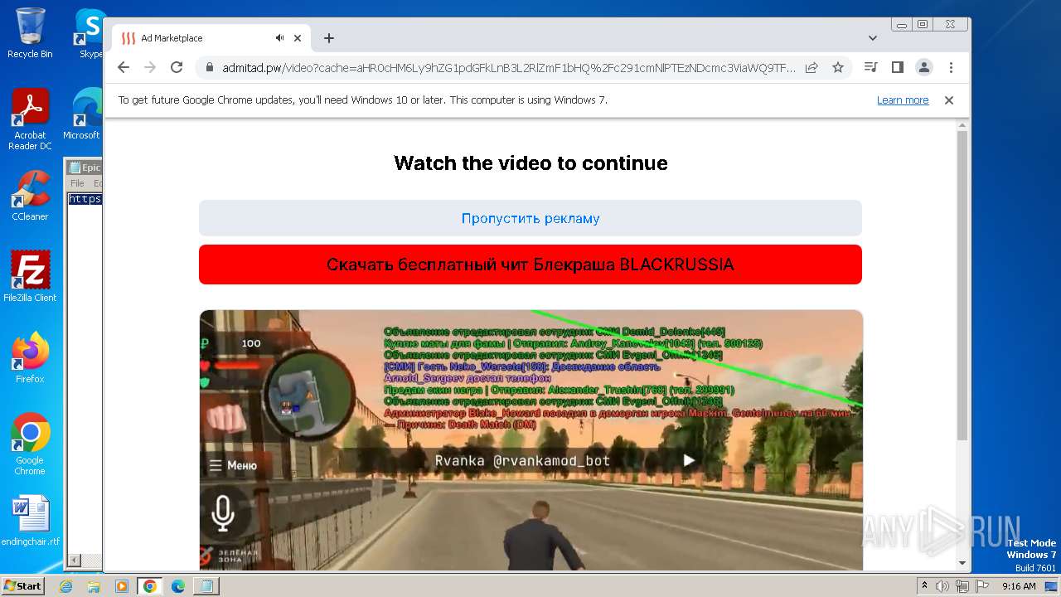Open a new Chrome tab
This screenshot has width=1061, height=597.
coord(329,38)
